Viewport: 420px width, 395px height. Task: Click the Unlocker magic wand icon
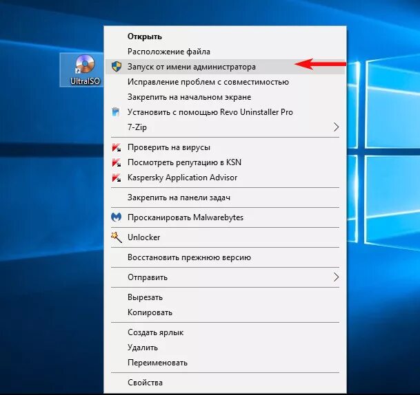click(x=117, y=237)
